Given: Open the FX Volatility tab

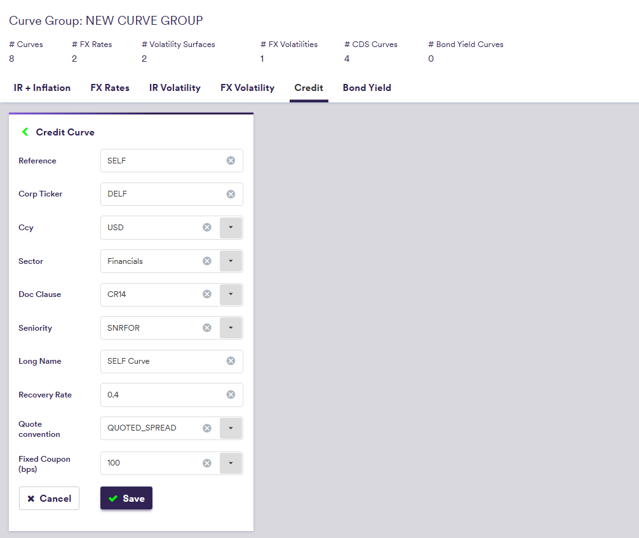Looking at the screenshot, I should tap(247, 88).
